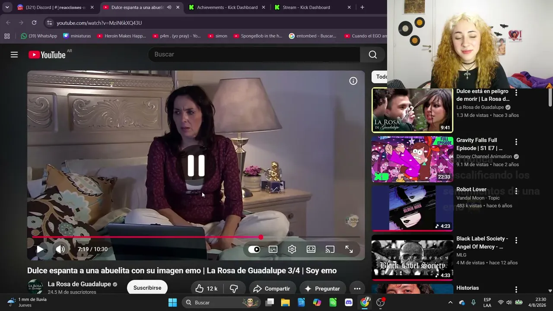This screenshot has height=311, width=553.
Task: Mute the video with the volume icon
Action: point(60,249)
